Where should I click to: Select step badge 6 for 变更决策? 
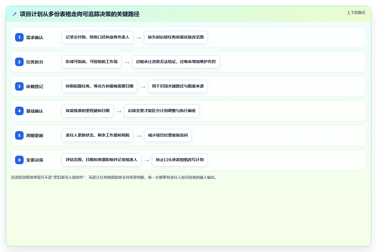tap(19, 160)
